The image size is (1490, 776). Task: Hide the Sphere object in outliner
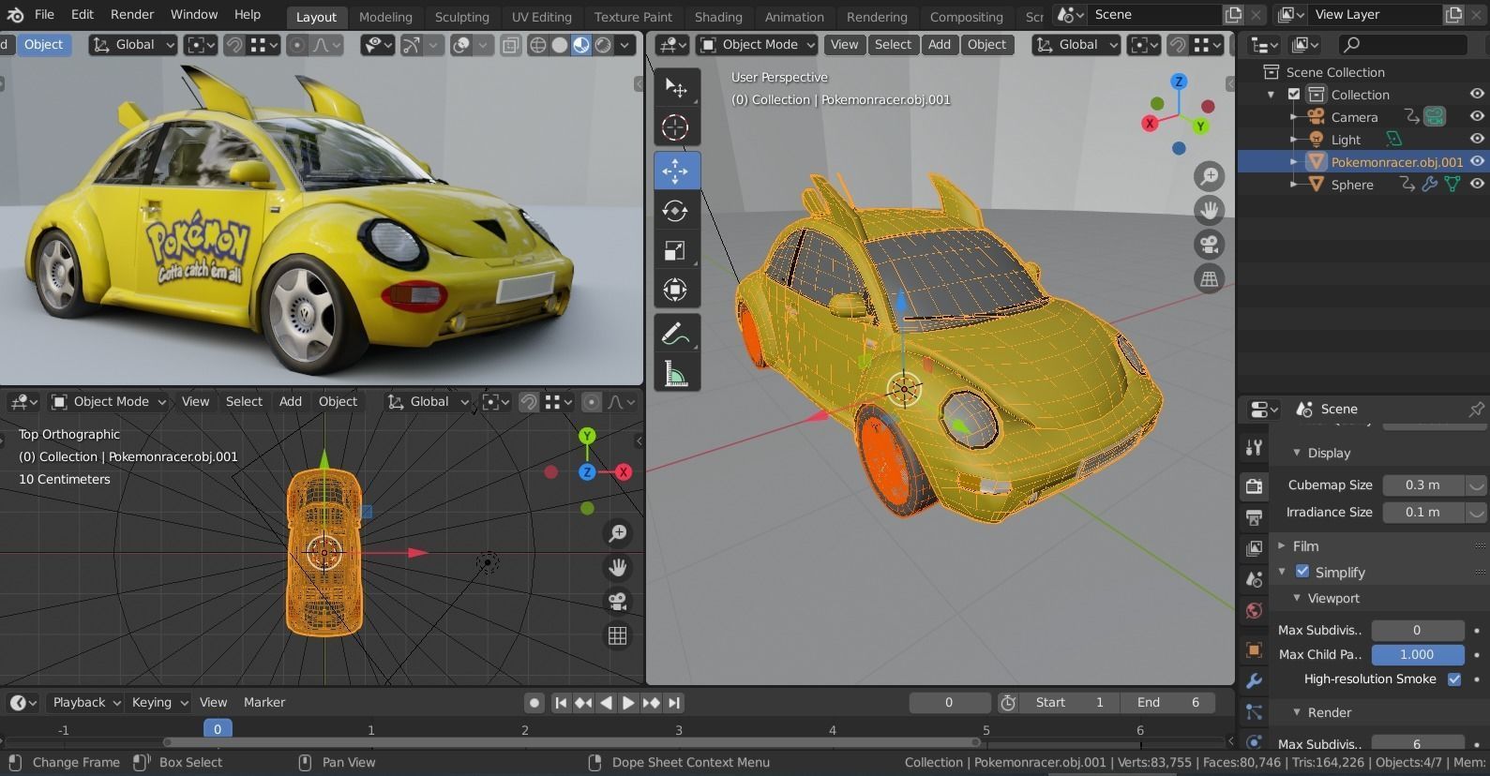click(x=1477, y=184)
